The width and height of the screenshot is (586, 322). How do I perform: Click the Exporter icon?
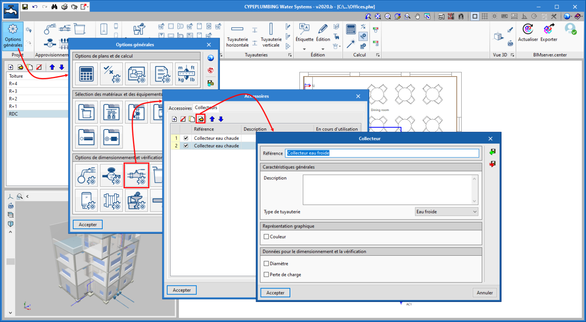point(549,30)
